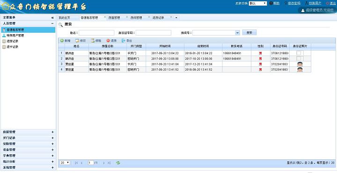Click the 搜索 search button
The image size is (337, 173).
pyautogui.click(x=249, y=33)
